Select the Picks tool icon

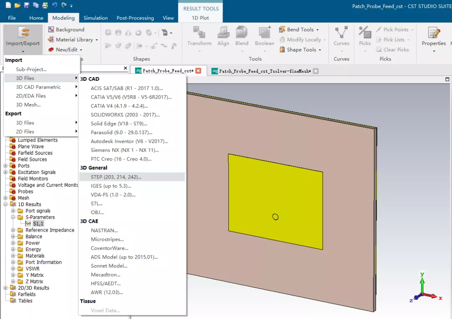point(365,32)
